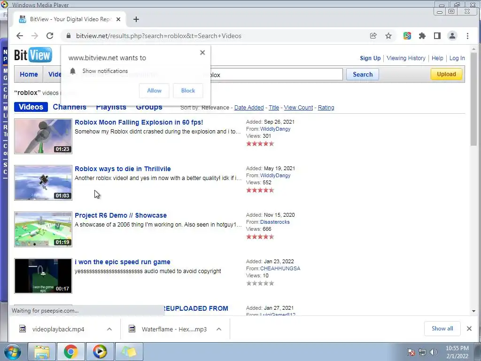Toggle the browser side panel icon
The width and height of the screenshot is (481, 361).
(x=437, y=36)
